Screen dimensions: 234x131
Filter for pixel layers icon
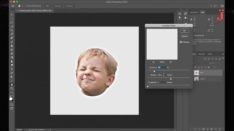point(205,59)
